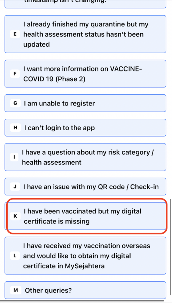Choose the overseas vaccination certificate option

click(85, 256)
